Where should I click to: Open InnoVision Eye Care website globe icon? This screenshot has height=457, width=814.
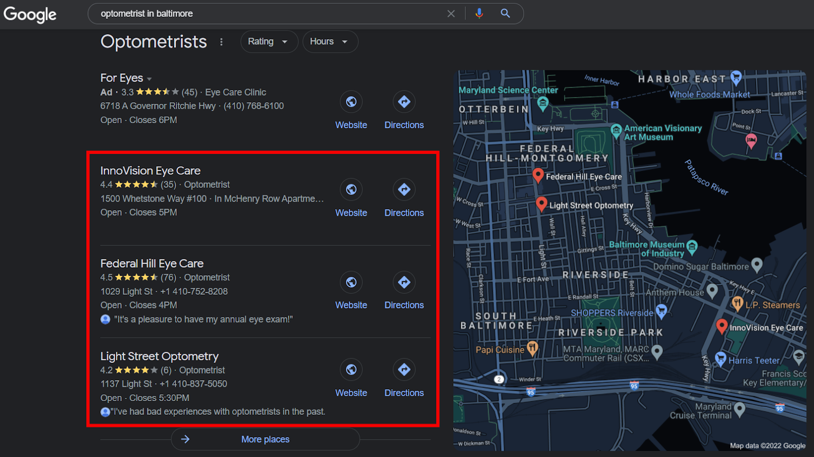pos(351,189)
